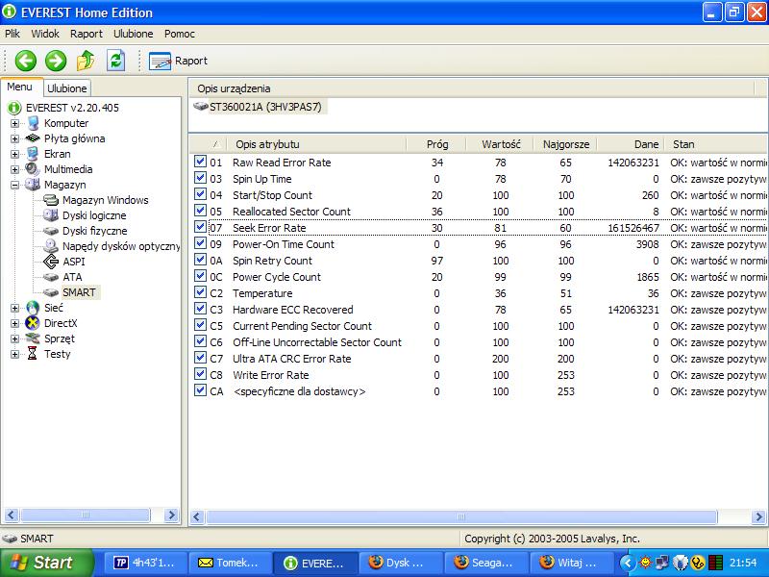
Task: Expand the Płyta główna node
Action: tap(14, 138)
